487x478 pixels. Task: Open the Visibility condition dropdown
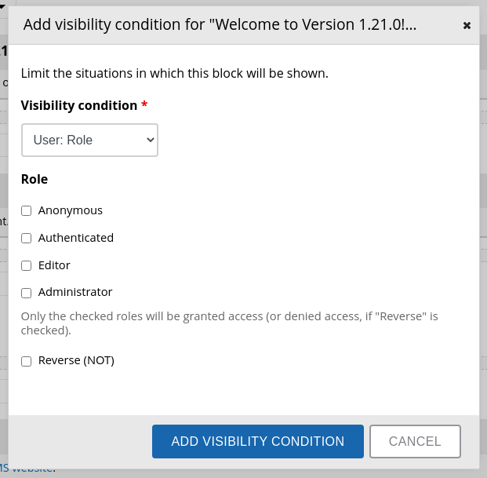pyautogui.click(x=89, y=140)
